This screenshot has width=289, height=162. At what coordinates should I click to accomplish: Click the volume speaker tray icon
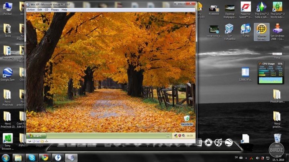click(x=257, y=158)
